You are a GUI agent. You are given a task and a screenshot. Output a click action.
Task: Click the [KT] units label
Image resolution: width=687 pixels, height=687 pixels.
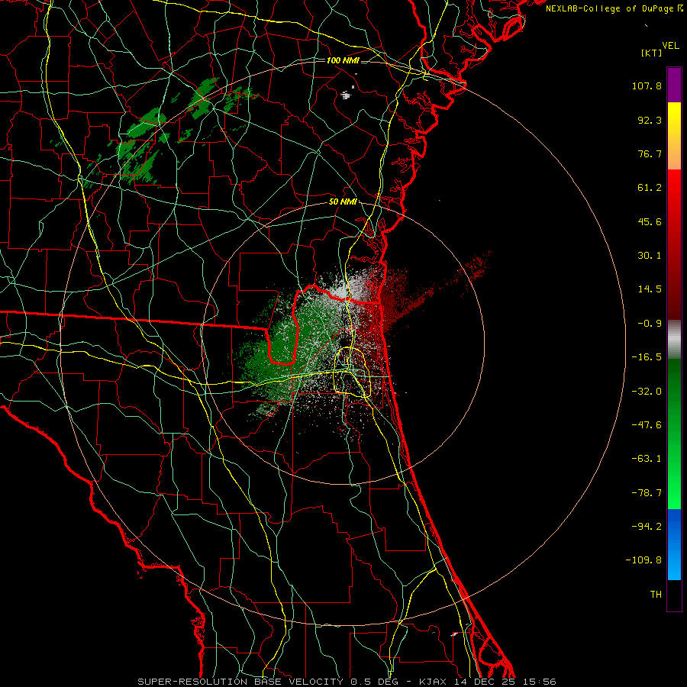651,53
